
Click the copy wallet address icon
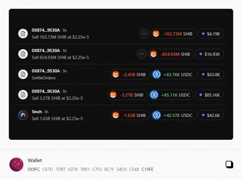tap(229, 165)
